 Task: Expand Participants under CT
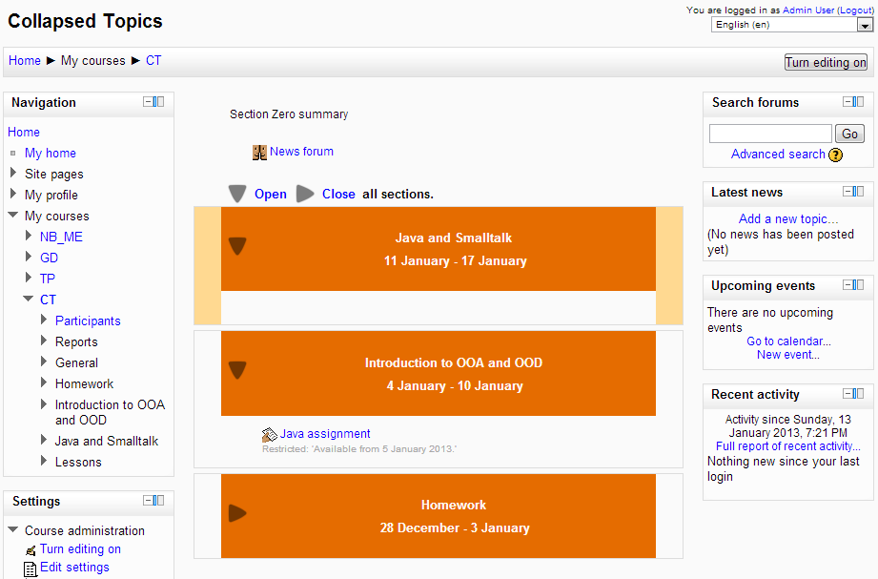[44, 320]
